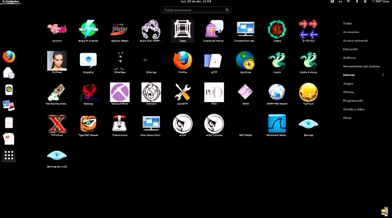This screenshot has width=392, height=218.
Task: Launch Driftnet
Action: click(57, 63)
